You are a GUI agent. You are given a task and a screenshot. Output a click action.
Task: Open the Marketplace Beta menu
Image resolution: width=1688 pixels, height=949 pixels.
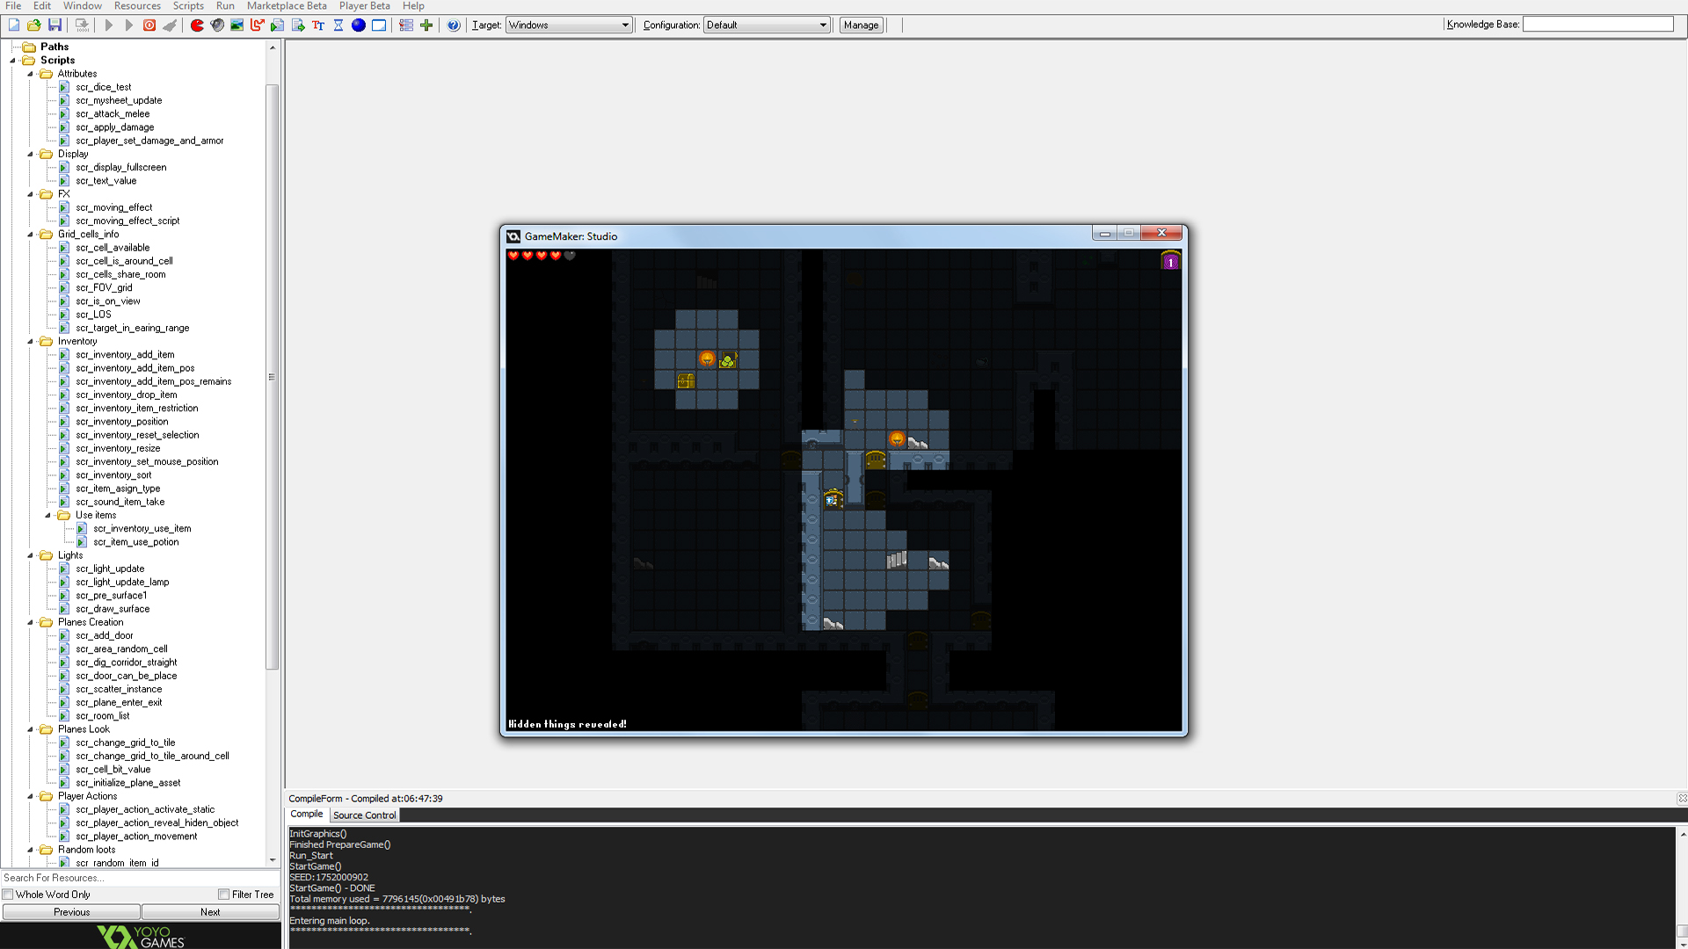pos(287,5)
